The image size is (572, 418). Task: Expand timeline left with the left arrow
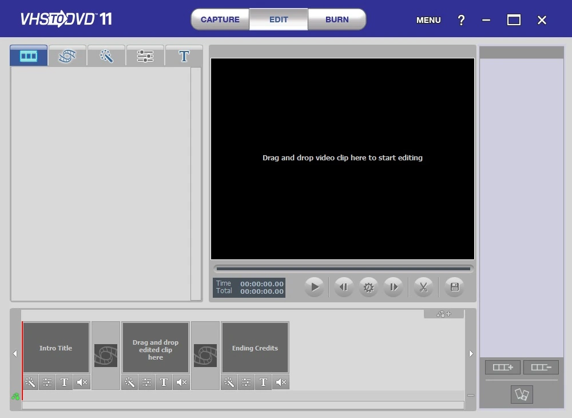(x=15, y=353)
